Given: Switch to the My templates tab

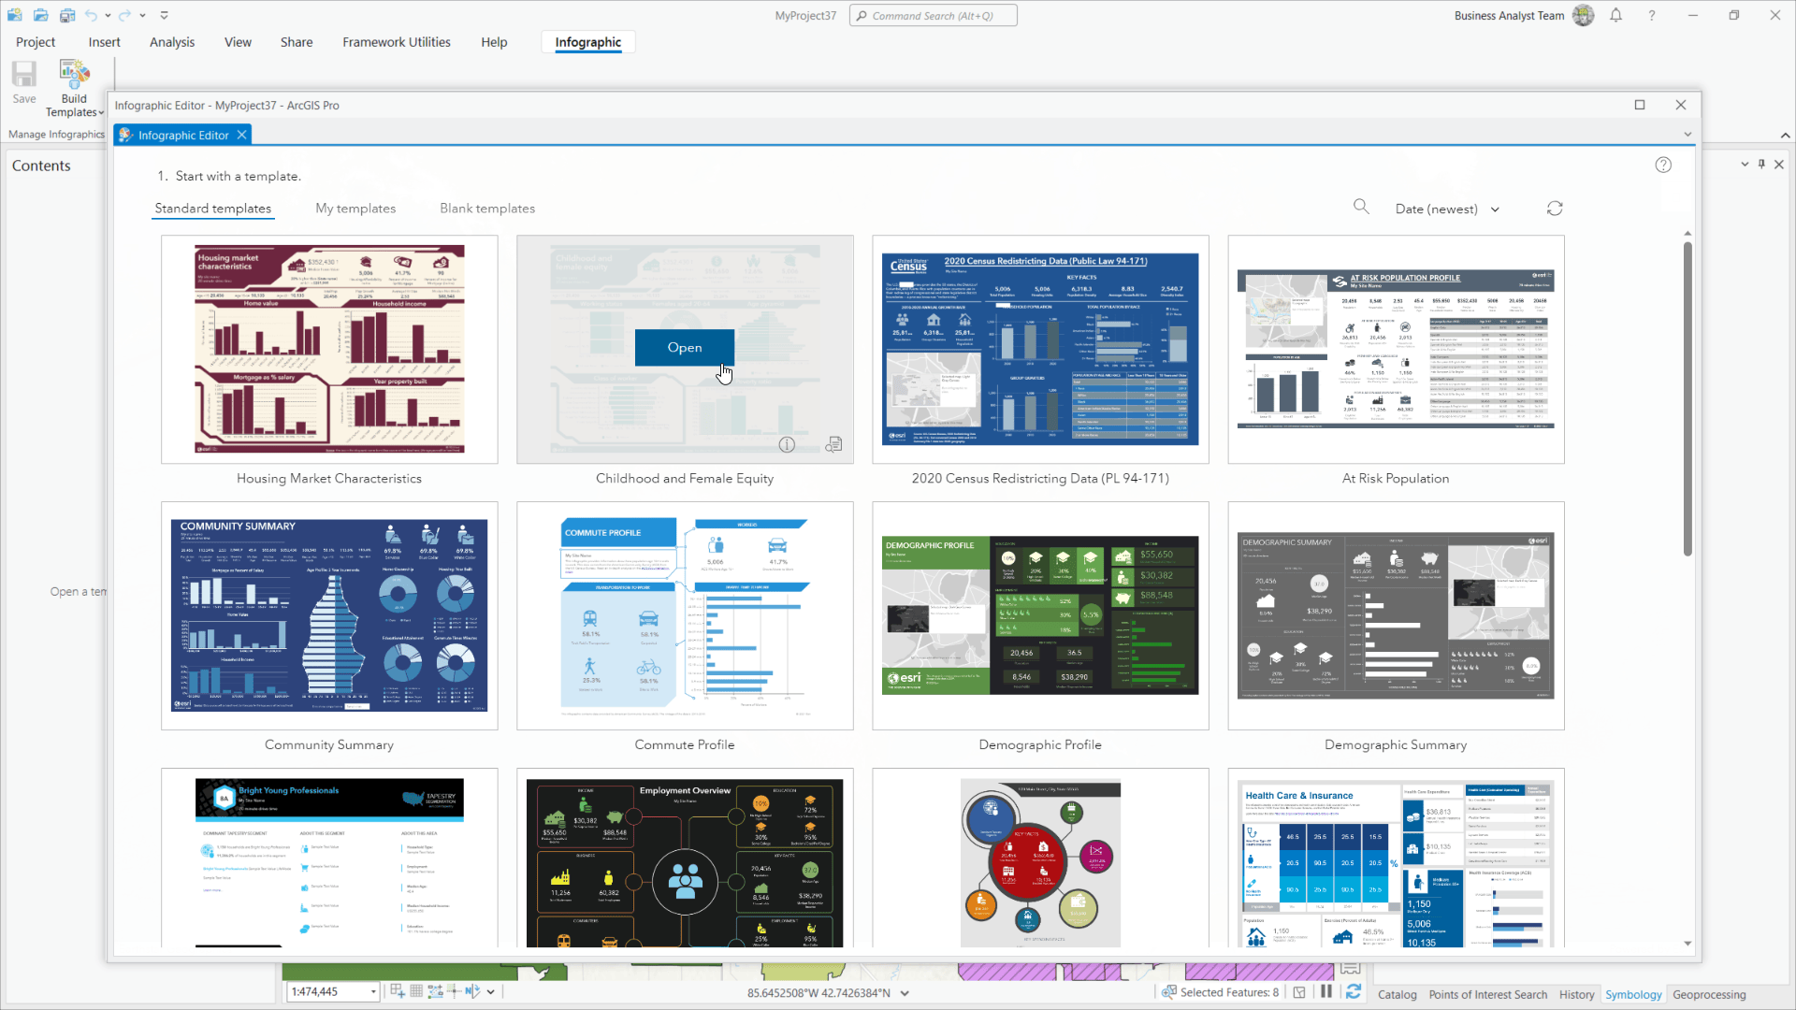Looking at the screenshot, I should pos(355,208).
